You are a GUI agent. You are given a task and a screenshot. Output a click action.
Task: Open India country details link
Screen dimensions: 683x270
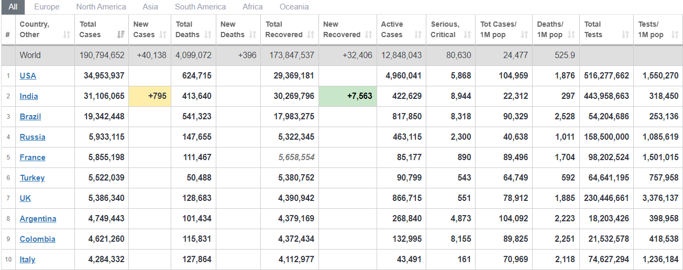coord(29,96)
